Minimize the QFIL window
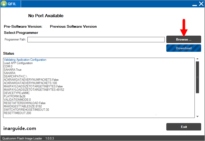205x141 pixels. pyautogui.click(x=194, y=5)
